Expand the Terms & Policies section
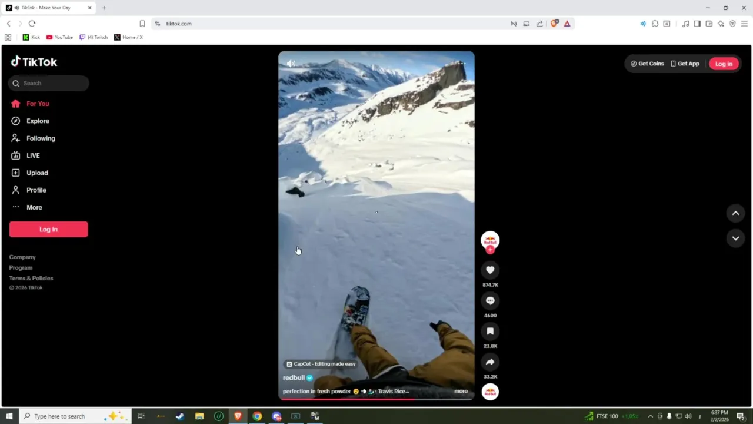 pyautogui.click(x=31, y=279)
